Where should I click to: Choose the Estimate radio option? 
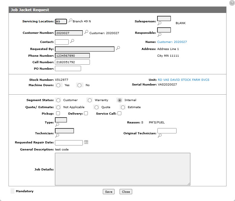(x=123, y=107)
